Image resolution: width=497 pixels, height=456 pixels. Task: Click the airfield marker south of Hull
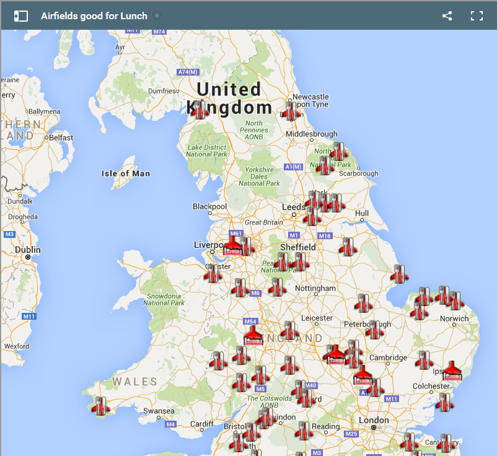(x=348, y=247)
